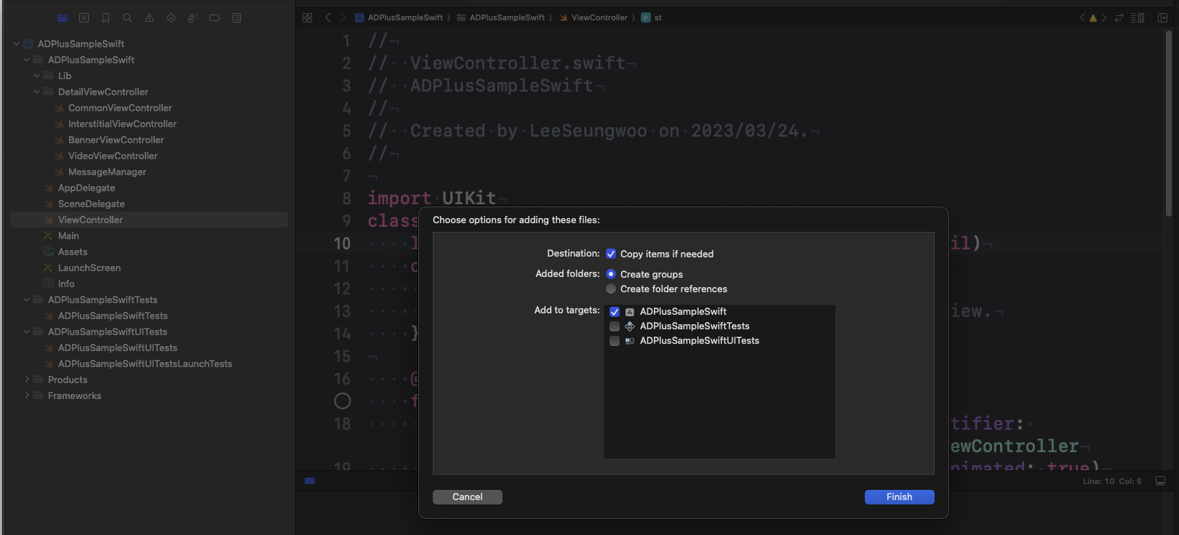Click the Cancel button
1179x535 pixels.
tap(467, 496)
